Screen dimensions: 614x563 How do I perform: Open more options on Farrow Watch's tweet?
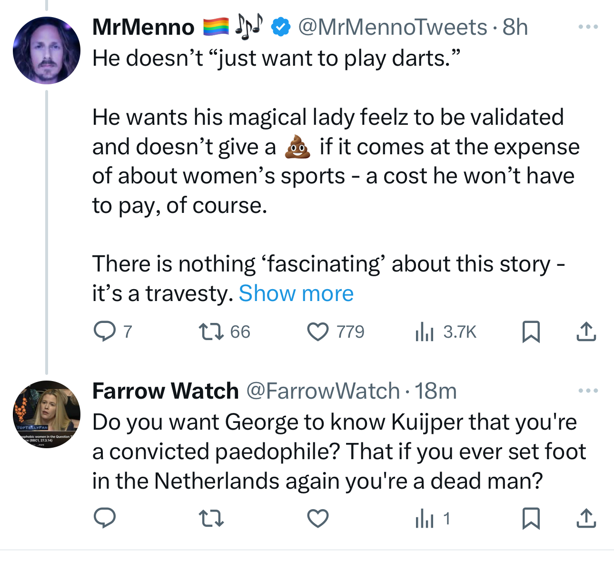point(588,391)
